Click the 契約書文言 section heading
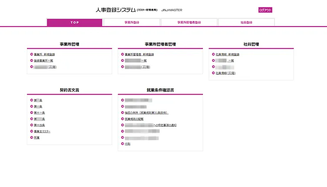 [69, 90]
